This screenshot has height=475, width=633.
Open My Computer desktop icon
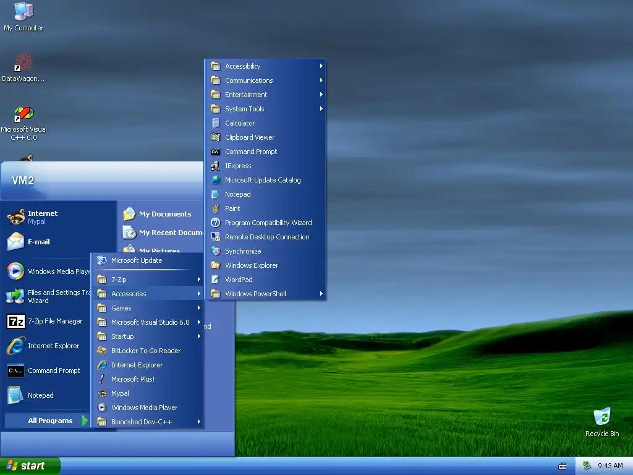(x=23, y=17)
